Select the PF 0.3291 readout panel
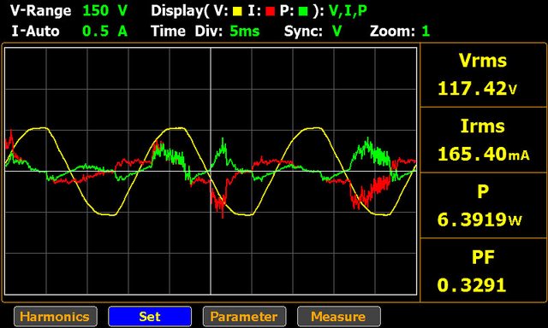 coord(483,270)
